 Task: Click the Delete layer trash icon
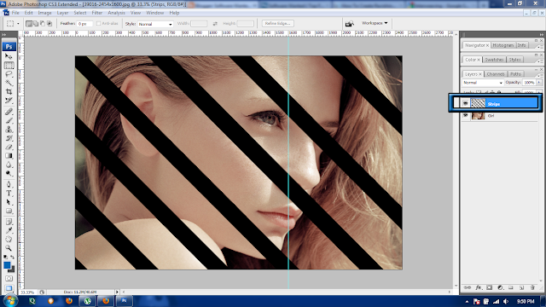[x=532, y=287]
